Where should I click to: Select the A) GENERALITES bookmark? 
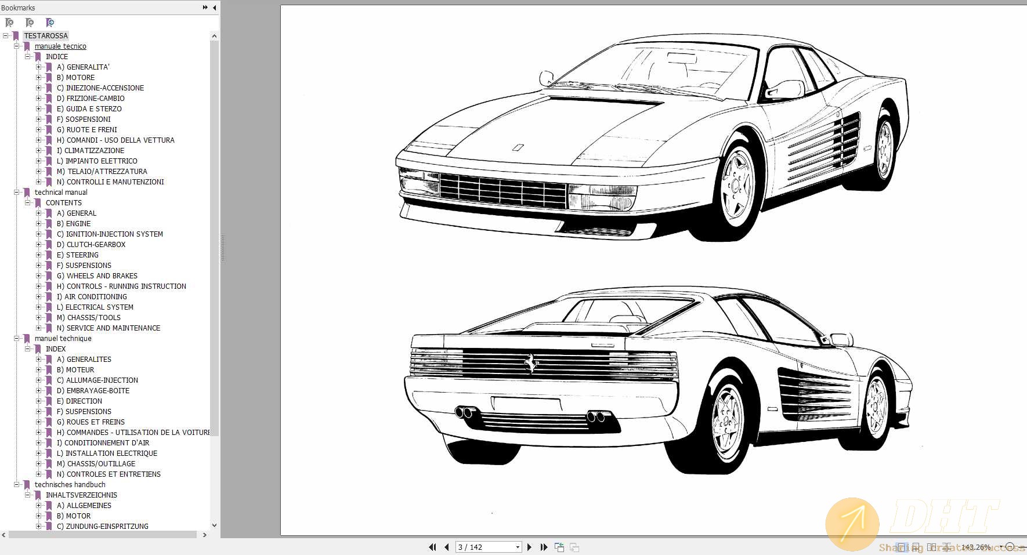coord(84,360)
